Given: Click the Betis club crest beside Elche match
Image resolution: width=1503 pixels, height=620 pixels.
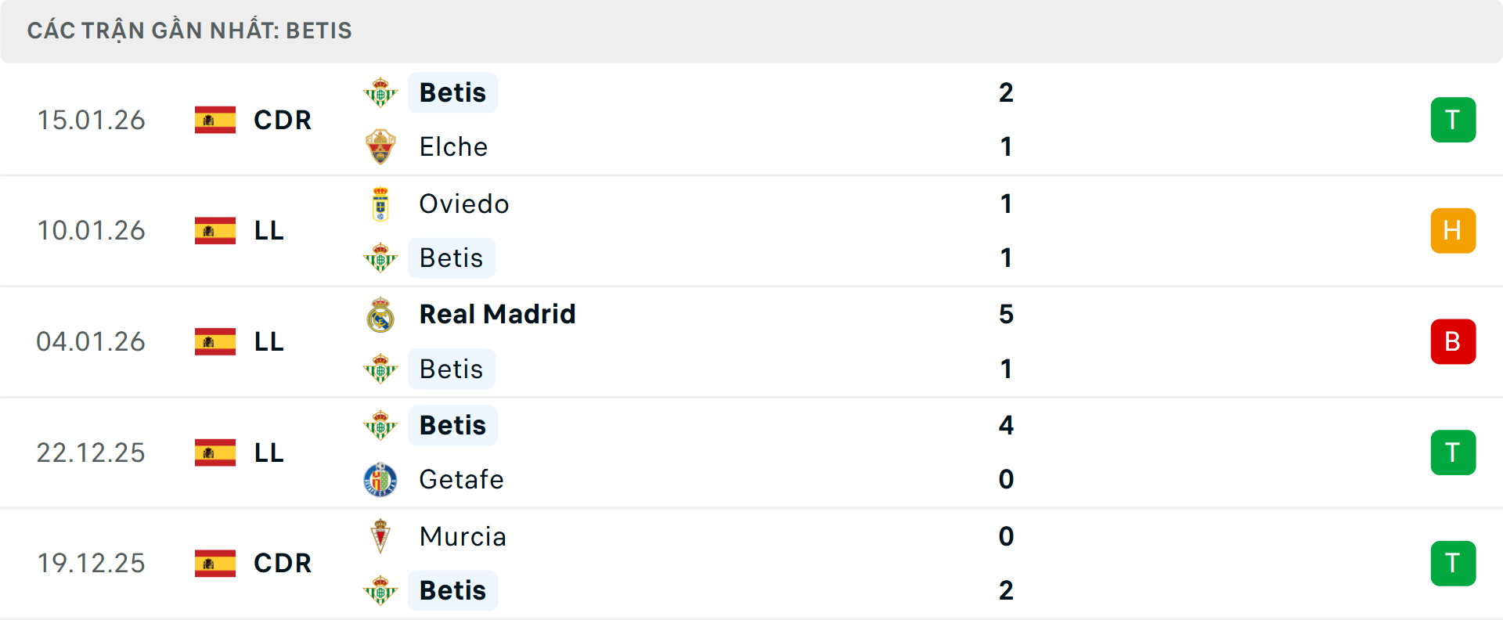Looking at the screenshot, I should click(x=380, y=92).
